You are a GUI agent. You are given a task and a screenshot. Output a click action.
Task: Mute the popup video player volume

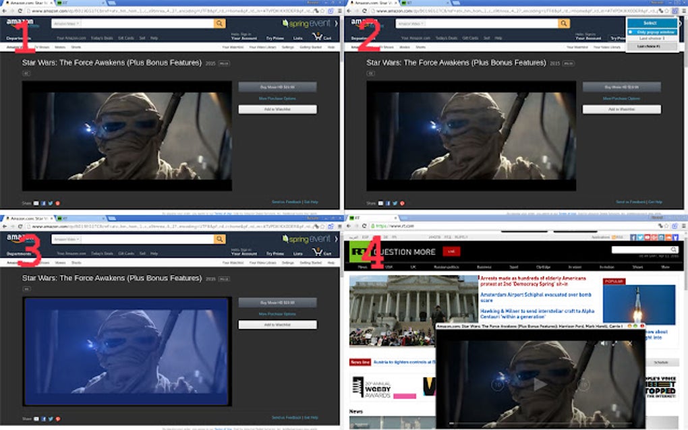tap(603, 343)
